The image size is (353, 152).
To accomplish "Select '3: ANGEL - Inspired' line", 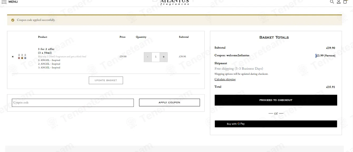I will 49,68.
